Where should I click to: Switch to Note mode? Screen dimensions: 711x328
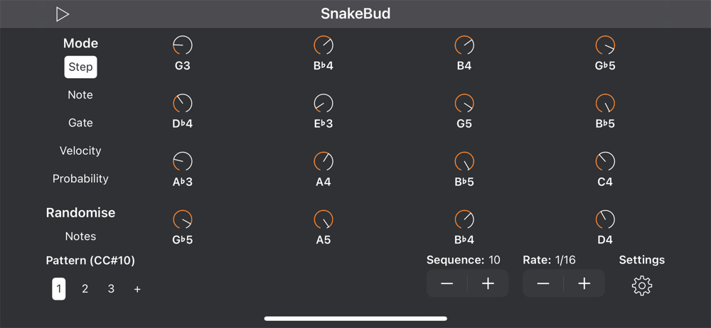click(80, 95)
